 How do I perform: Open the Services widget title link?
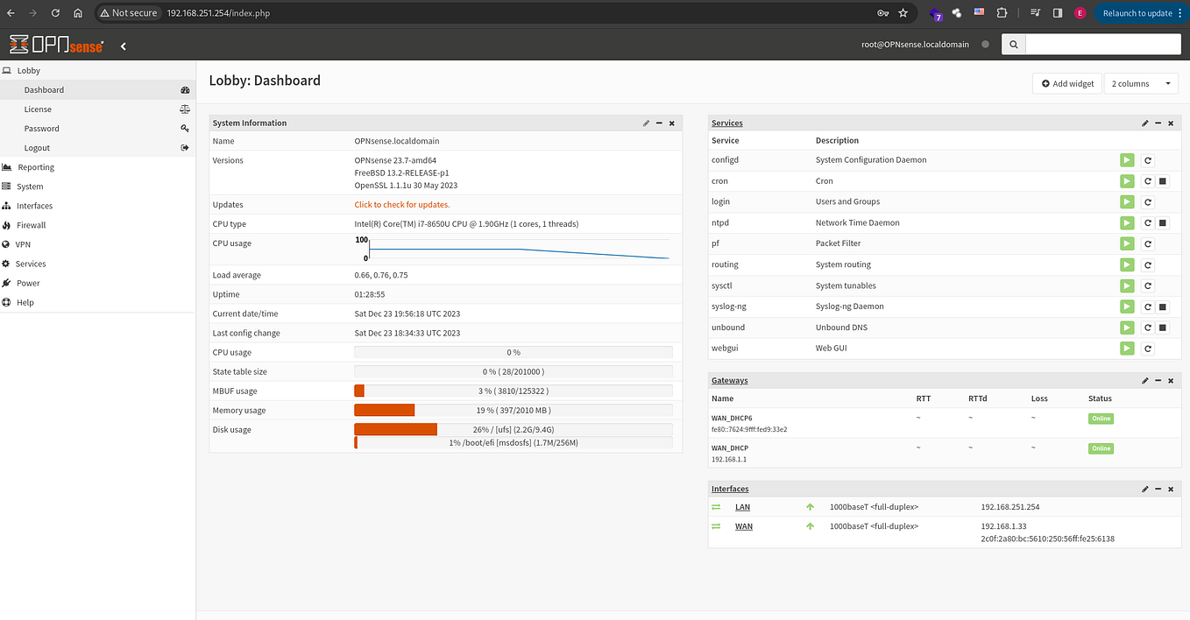pos(727,123)
